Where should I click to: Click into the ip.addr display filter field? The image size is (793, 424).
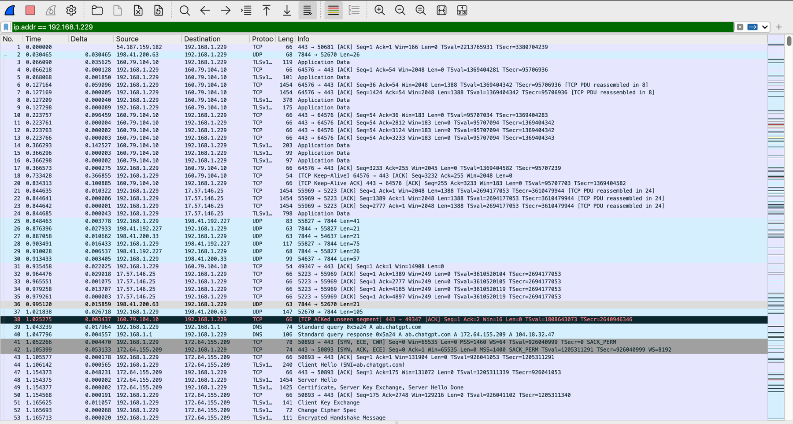372,27
